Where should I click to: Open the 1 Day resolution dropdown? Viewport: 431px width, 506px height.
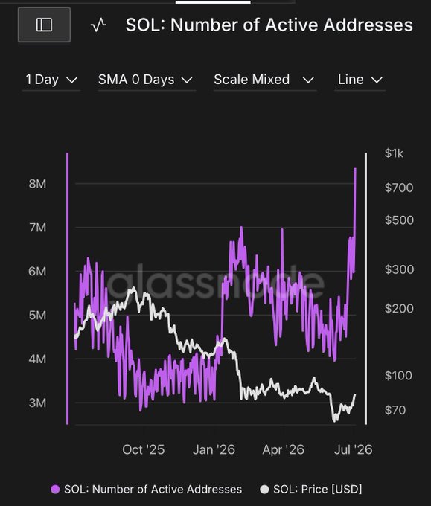pos(51,80)
